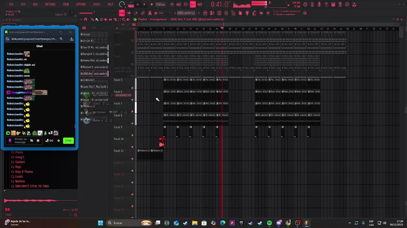Open chat settings gear icon
Screen dimensions: 407x228
pos(59,141)
